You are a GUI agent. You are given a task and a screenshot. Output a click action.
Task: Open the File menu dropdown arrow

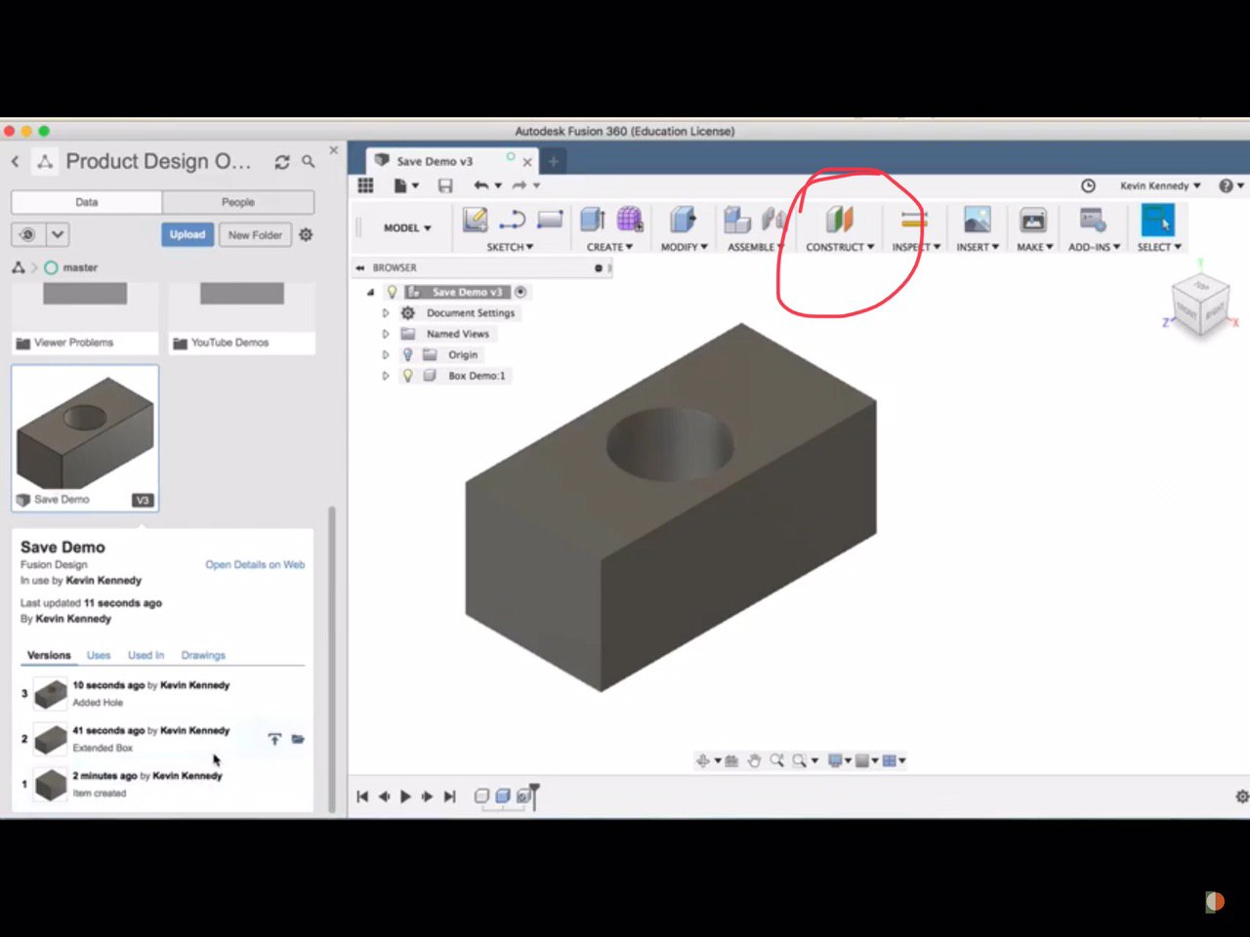[x=415, y=185]
